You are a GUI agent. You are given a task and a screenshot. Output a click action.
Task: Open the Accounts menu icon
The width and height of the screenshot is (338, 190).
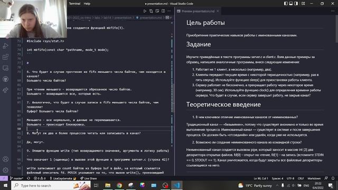(6, 159)
